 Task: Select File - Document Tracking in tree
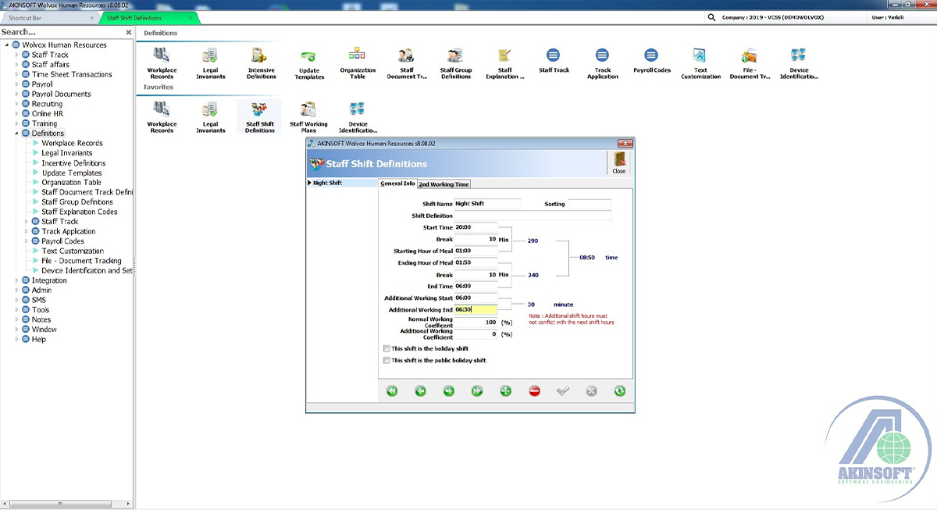[81, 261]
